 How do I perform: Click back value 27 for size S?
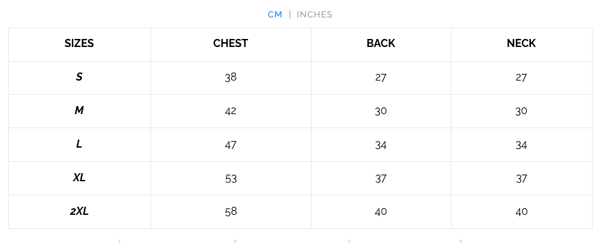pos(381,78)
